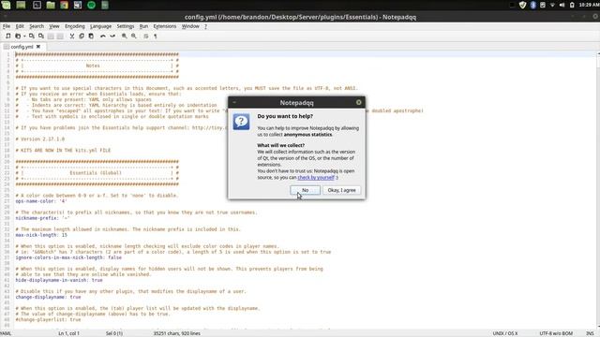Click the Zoom Out magnifier icon
The height and width of the screenshot is (337, 600).
tap(134, 36)
